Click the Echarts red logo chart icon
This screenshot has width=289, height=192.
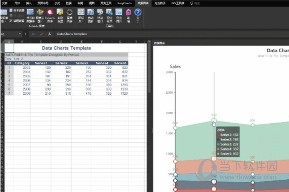tap(50, 16)
